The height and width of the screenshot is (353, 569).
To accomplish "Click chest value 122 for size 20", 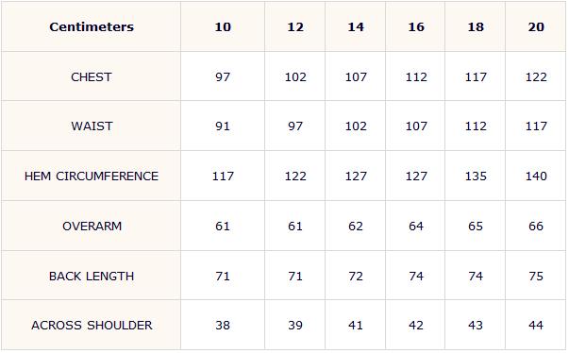I will click(x=536, y=76).
